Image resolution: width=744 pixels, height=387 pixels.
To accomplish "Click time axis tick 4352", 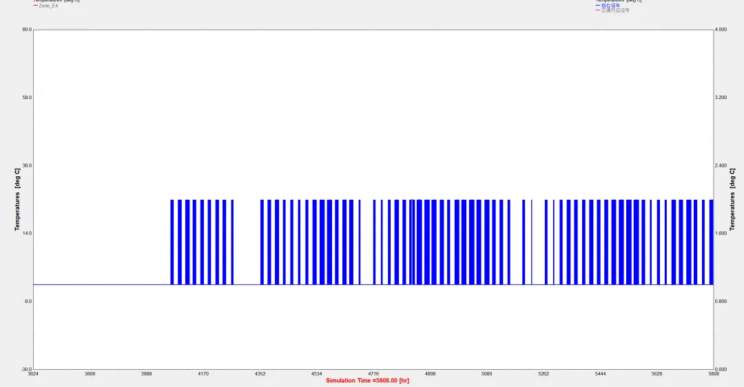I will click(260, 374).
